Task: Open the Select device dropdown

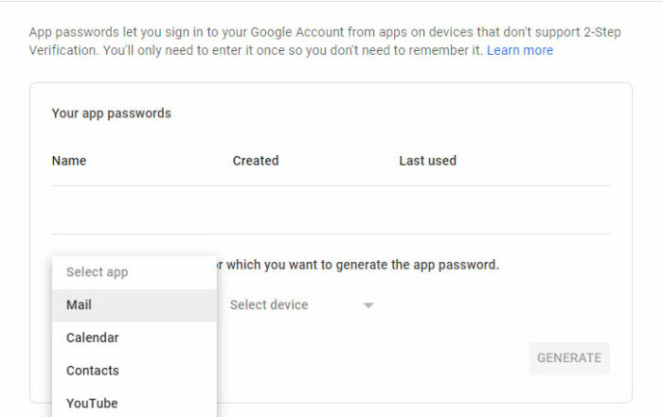Action: coord(301,304)
